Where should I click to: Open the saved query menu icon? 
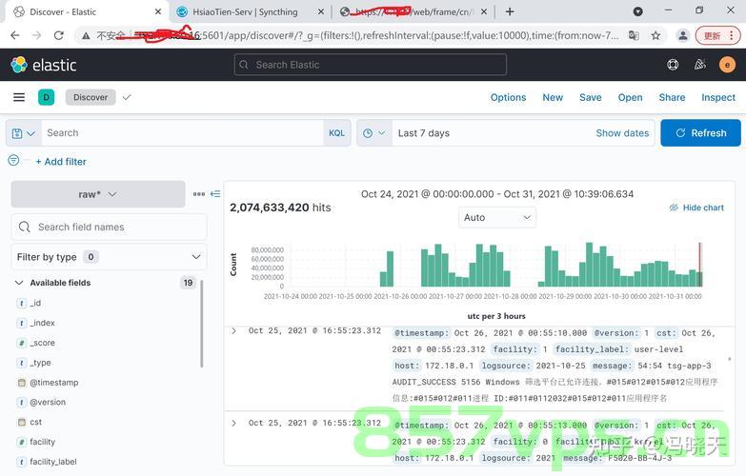click(x=23, y=133)
